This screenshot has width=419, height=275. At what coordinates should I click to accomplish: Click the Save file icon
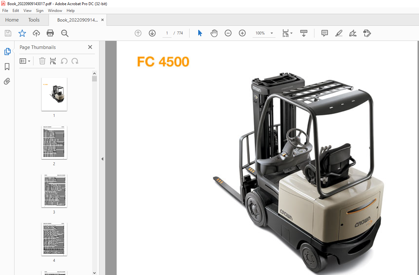[x=8, y=33]
